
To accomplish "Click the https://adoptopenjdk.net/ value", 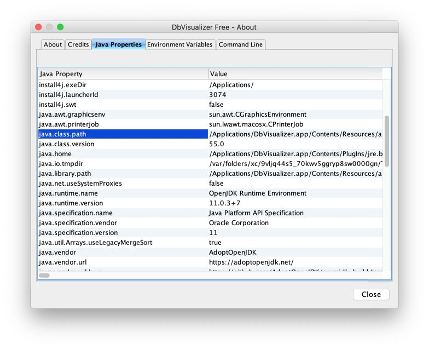I will pos(295,262).
